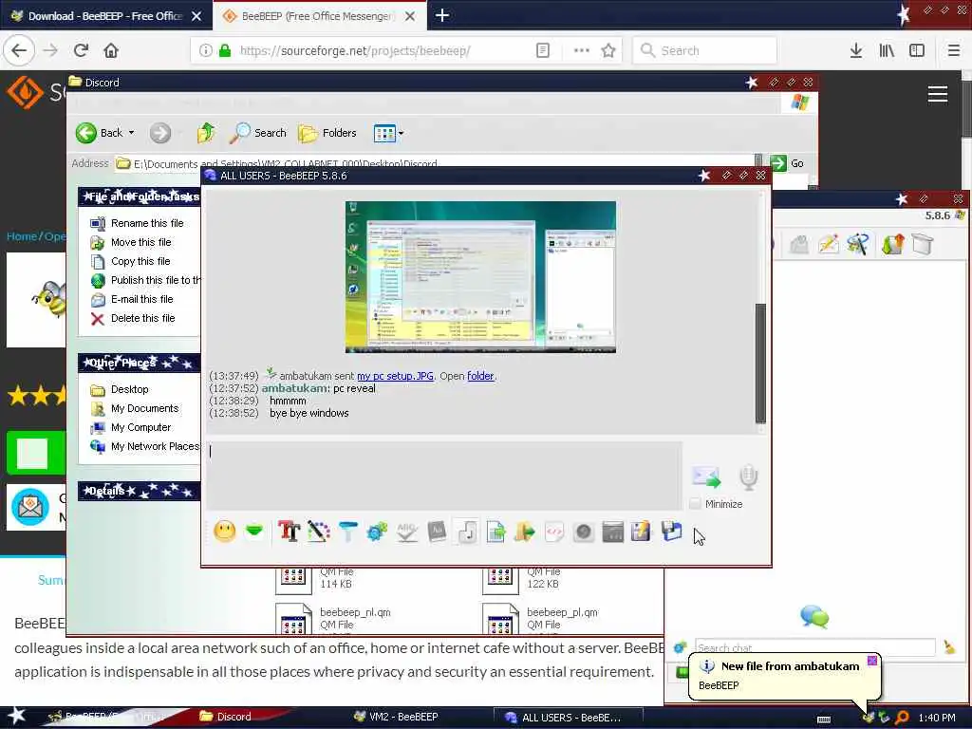The image size is (972, 729).
Task: Switch to the Download - BeeBEEP browser tab
Action: [x=105, y=16]
